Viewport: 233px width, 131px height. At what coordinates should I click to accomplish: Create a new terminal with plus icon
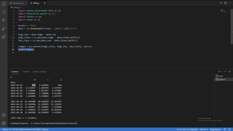(x=219, y=72)
